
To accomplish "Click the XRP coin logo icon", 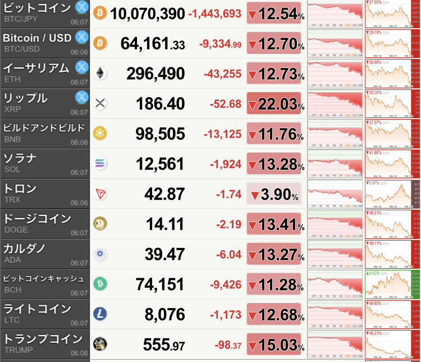I will [x=100, y=103].
